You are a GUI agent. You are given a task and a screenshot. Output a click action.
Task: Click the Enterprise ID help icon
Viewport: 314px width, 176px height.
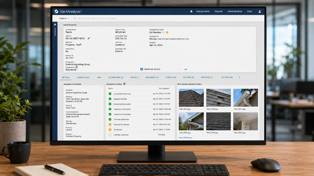tap(76, 67)
